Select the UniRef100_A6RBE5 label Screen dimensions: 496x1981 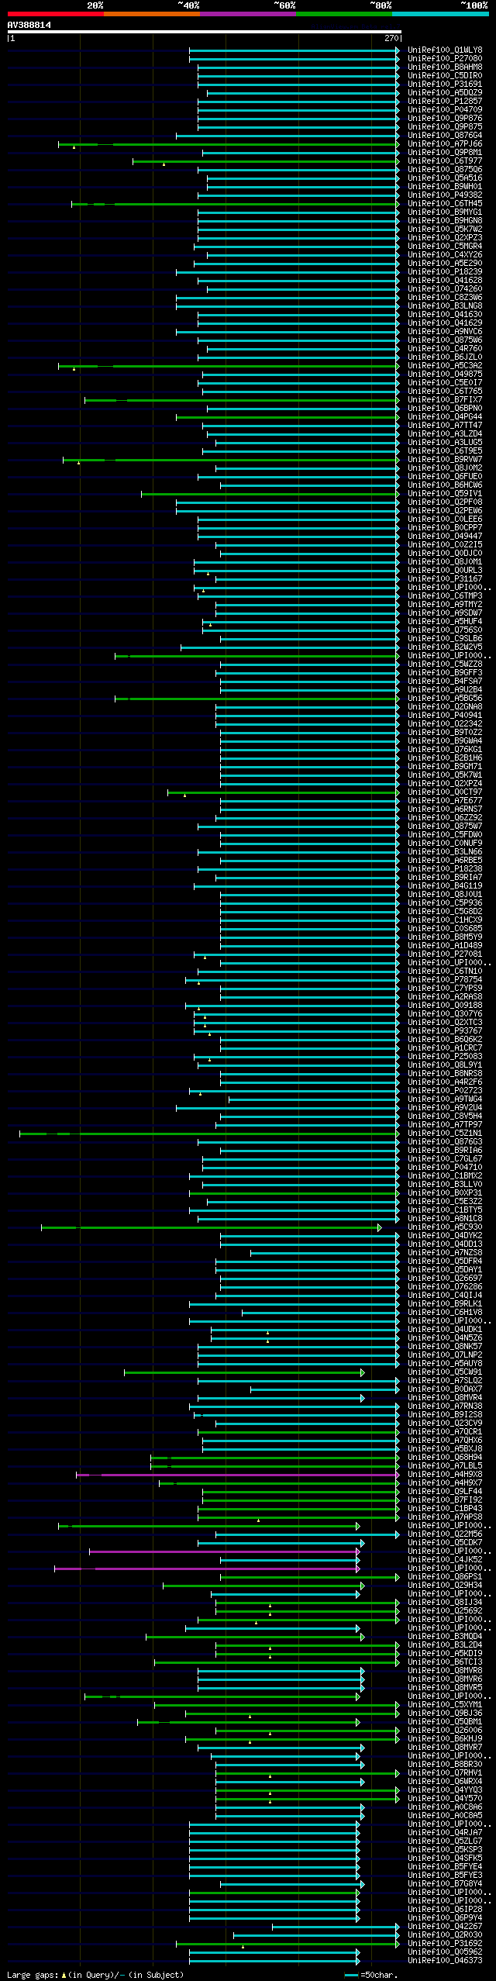tap(445, 860)
